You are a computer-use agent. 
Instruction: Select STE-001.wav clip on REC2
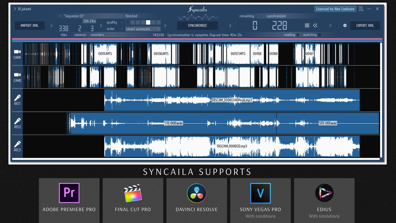pyautogui.click(x=328, y=123)
